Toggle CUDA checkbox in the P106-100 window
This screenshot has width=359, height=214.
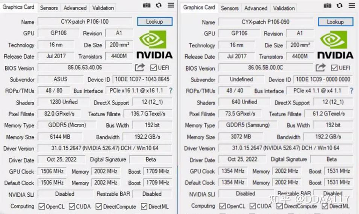(72, 206)
